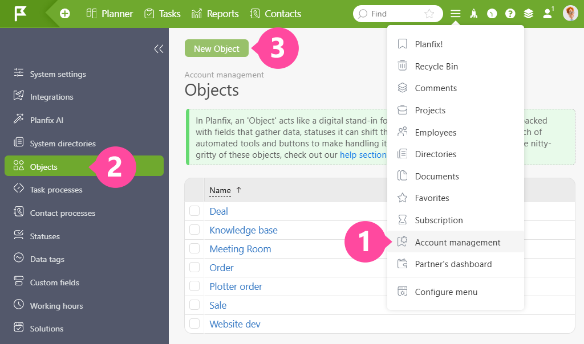Select Partner's dashboard in dropdown menu

(456, 264)
